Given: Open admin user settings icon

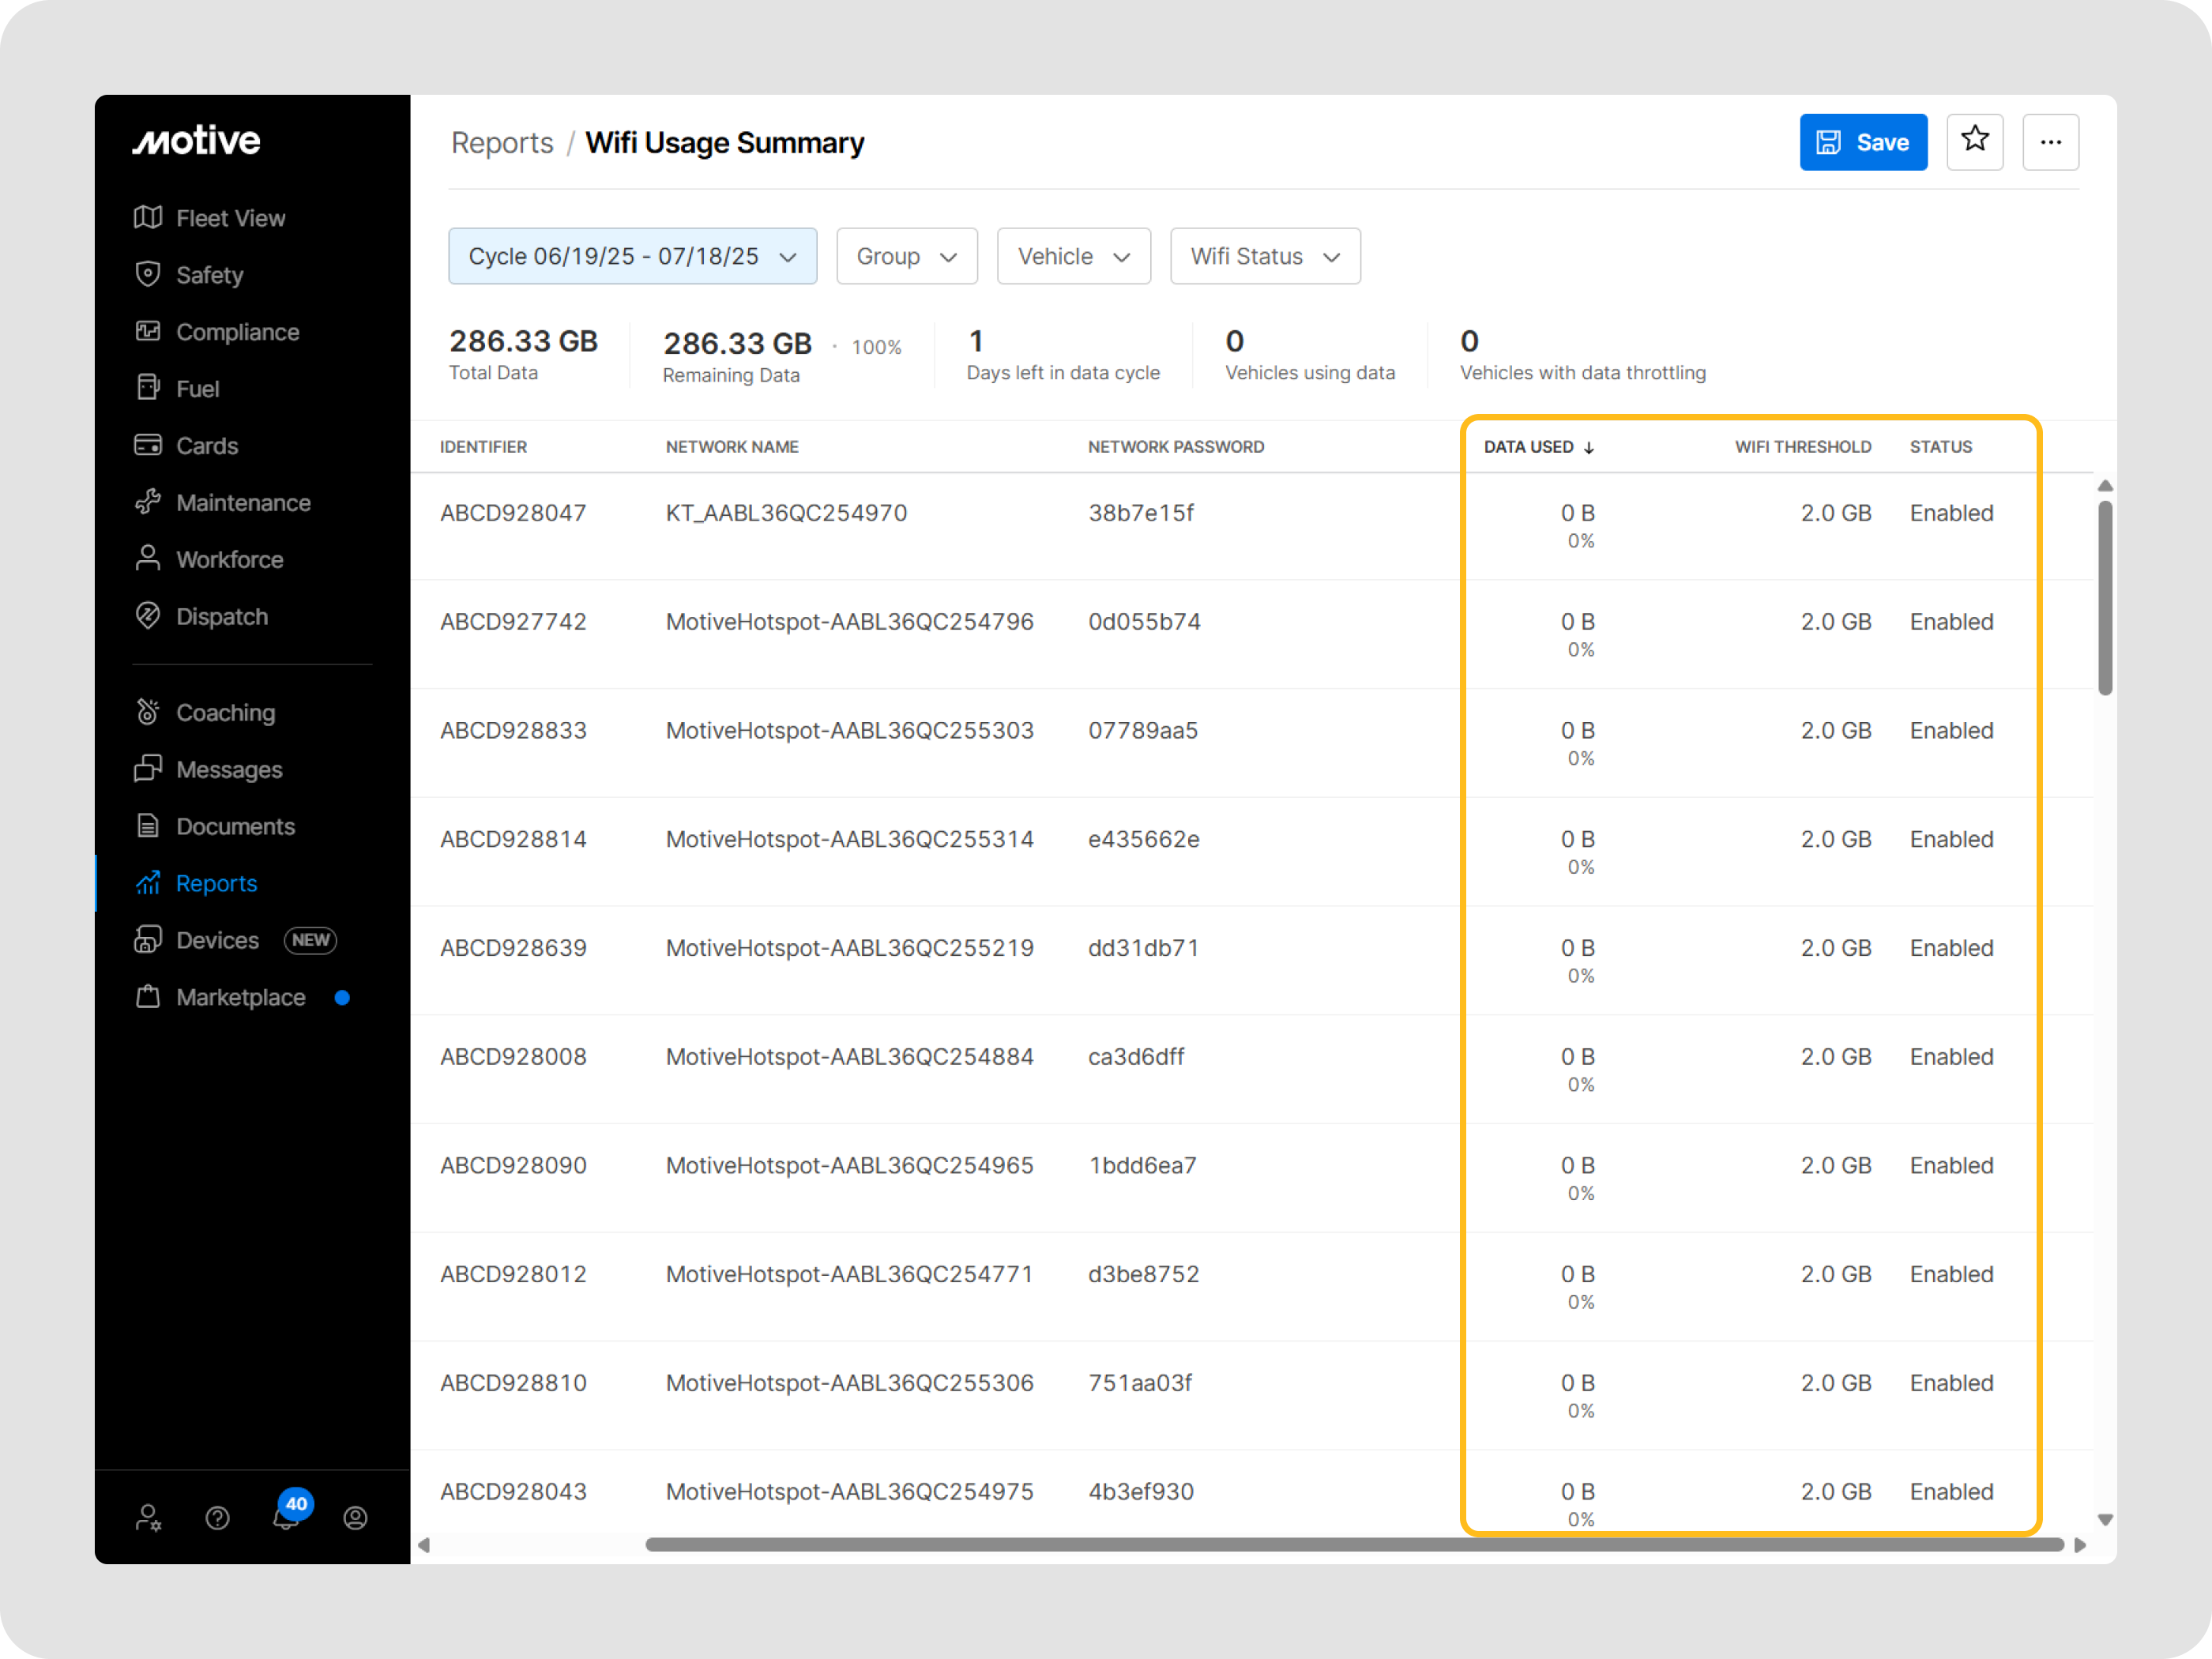Looking at the screenshot, I should [148, 1518].
